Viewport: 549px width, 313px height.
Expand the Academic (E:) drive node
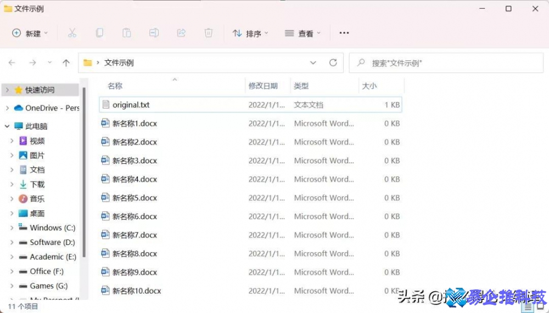coord(12,257)
